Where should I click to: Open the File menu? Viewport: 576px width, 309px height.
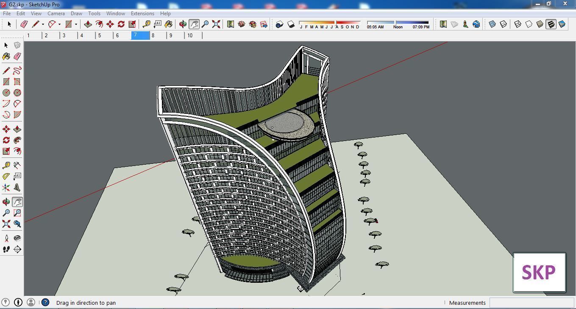coord(7,13)
